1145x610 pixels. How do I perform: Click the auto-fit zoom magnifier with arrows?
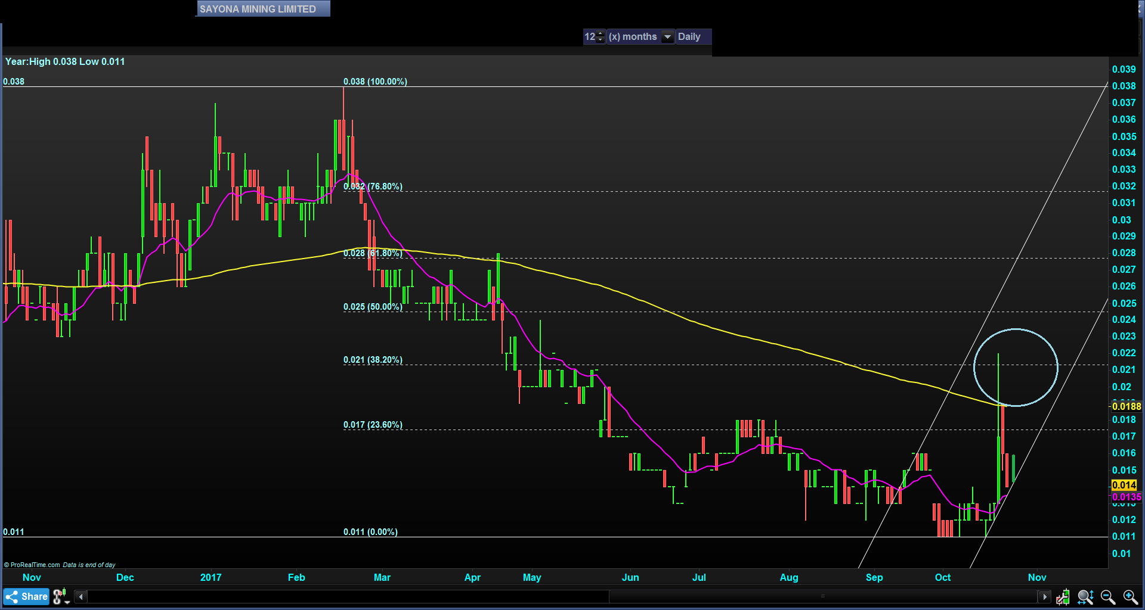(x=1085, y=597)
